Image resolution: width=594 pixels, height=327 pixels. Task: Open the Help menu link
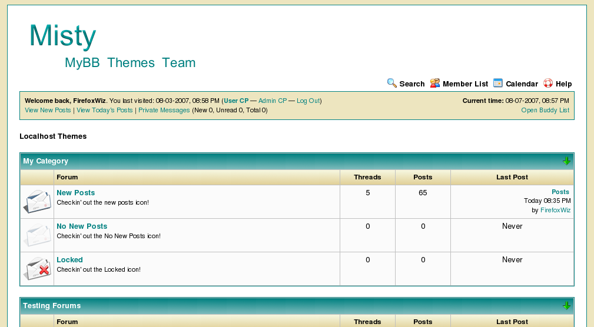point(563,84)
